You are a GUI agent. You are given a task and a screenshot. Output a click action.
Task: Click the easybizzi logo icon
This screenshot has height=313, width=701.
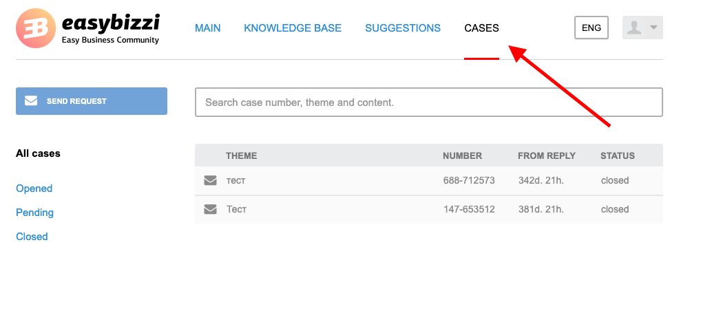(x=36, y=28)
